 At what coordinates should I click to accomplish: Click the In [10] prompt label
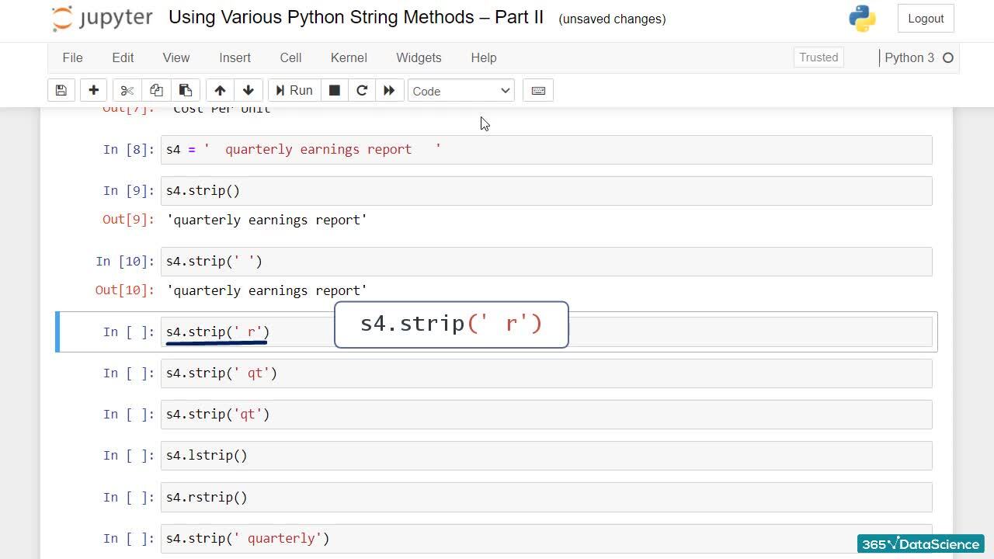coord(125,262)
